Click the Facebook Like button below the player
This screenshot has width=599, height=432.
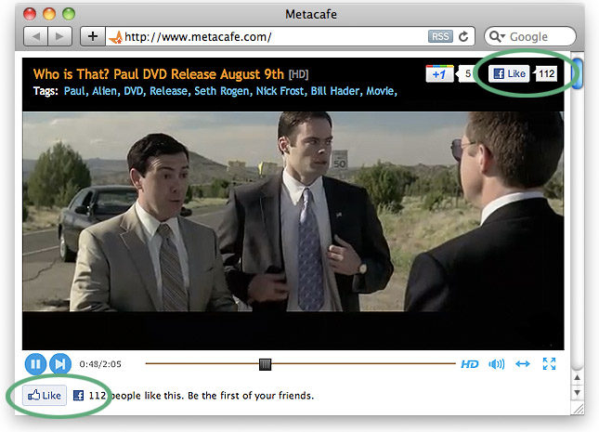point(45,395)
